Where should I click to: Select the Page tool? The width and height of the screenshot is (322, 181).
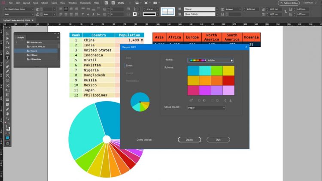(x=8, y=43)
